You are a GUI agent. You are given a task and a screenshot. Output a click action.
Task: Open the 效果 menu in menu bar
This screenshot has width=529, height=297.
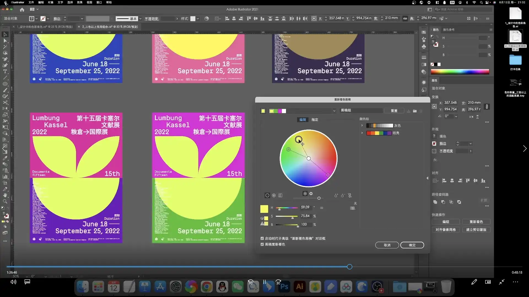[80, 2]
